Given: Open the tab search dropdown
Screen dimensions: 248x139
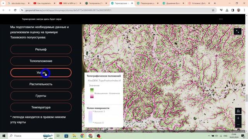Looking at the screenshot, I should 3,3.
